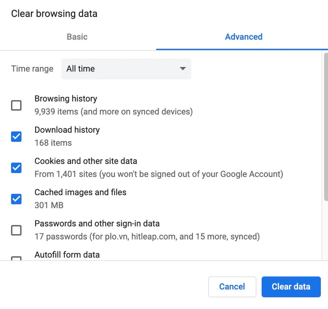The image size is (328, 309).
Task: Select the Advanced tab
Action: click(244, 37)
